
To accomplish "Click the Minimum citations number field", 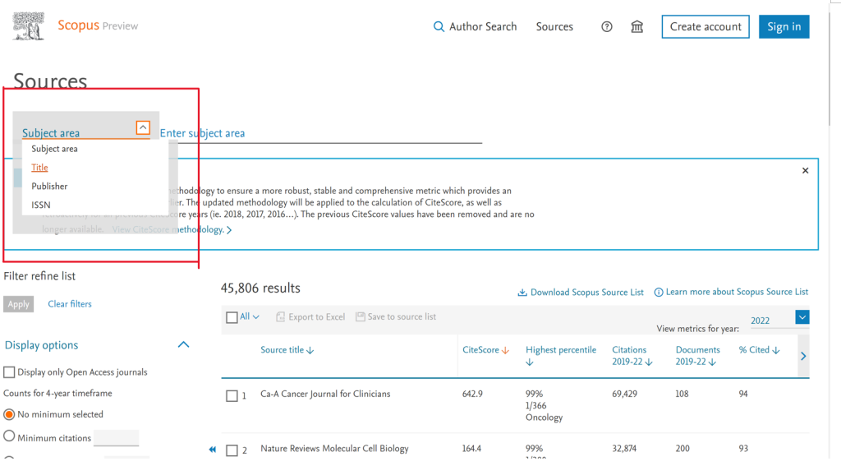I will (x=117, y=438).
